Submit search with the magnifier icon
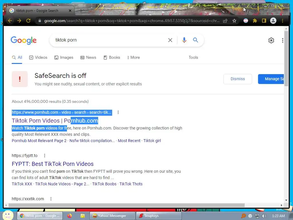 (x=195, y=40)
